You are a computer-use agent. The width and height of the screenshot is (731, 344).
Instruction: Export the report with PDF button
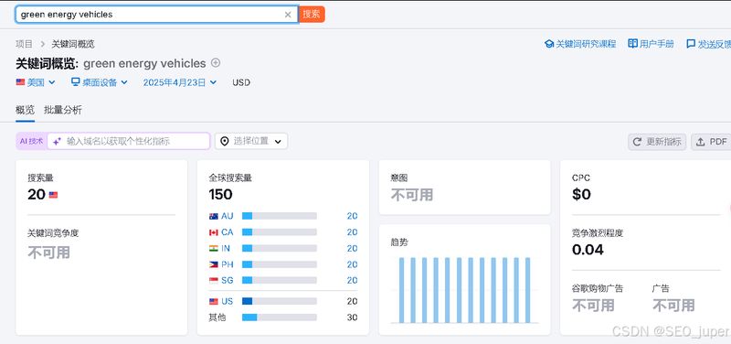711,142
